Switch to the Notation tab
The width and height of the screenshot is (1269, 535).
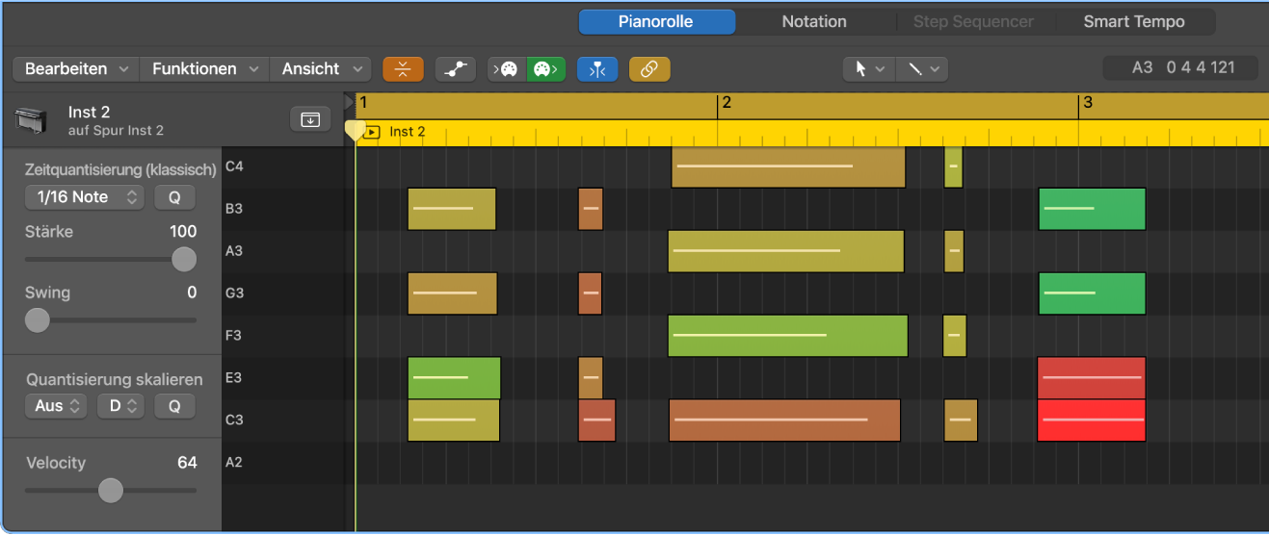[814, 21]
